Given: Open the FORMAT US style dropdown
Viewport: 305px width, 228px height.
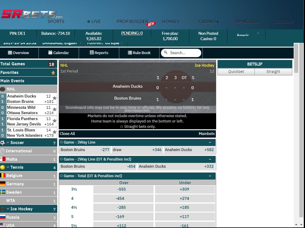Looking at the screenshot, I should (x=105, y=43).
